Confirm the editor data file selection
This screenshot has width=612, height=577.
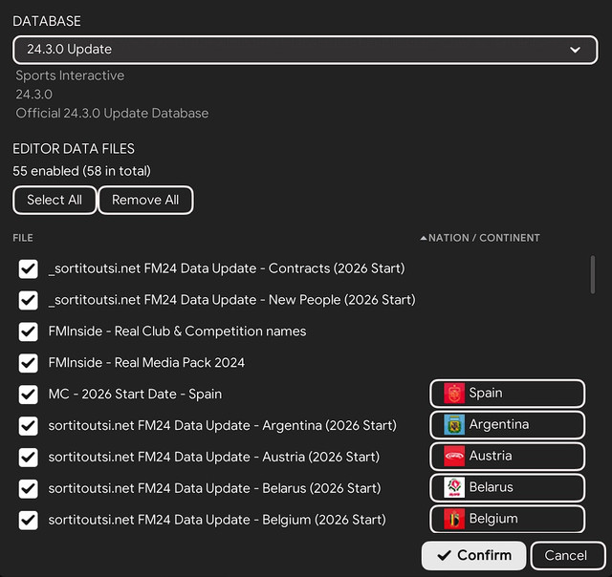tap(474, 555)
